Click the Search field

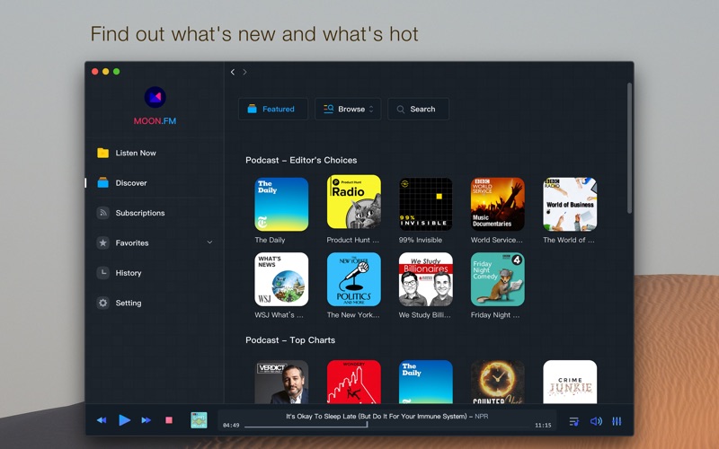[x=418, y=109]
